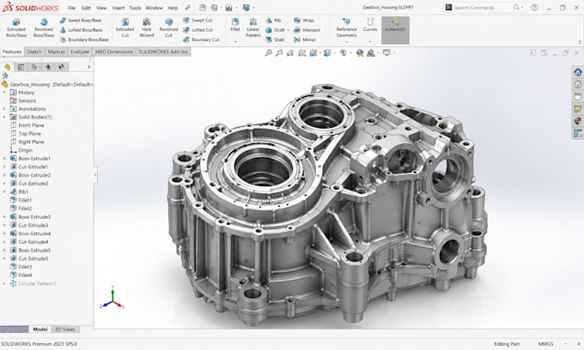Open the Reference Geometry dropdown
The width and height of the screenshot is (584, 350).
(346, 41)
